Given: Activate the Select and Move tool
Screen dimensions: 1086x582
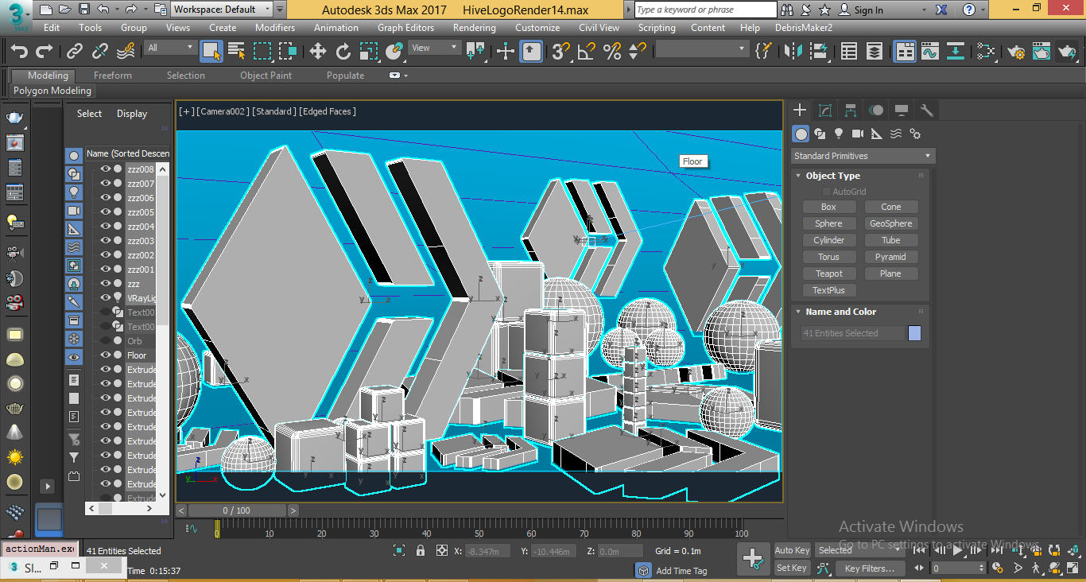Looking at the screenshot, I should tap(318, 52).
